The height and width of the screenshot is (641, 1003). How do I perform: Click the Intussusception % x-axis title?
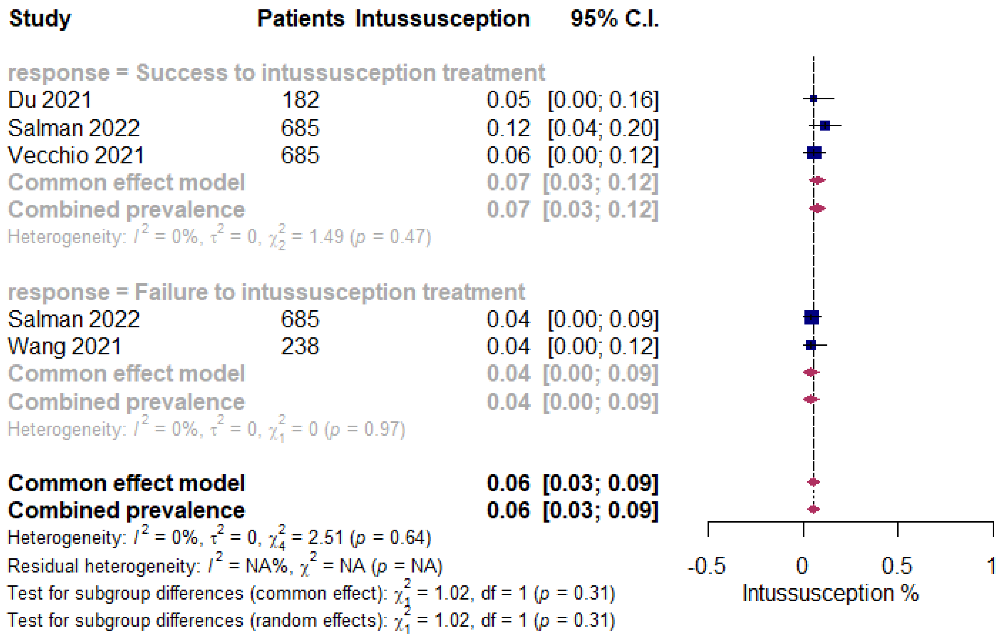pos(831,593)
